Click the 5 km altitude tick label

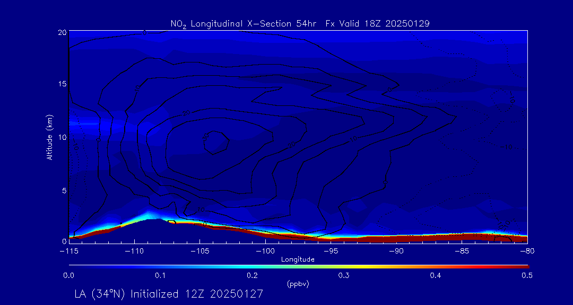click(63, 190)
